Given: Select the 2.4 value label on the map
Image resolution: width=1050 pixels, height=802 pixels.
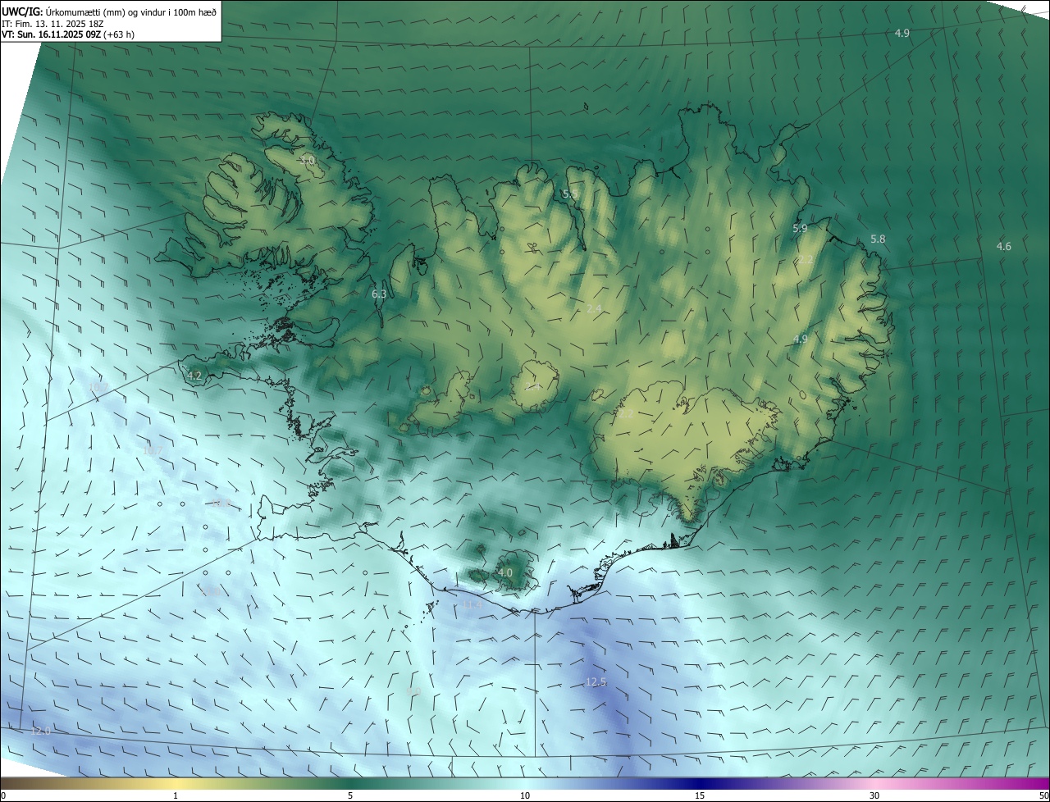Looking at the screenshot, I should 595,308.
